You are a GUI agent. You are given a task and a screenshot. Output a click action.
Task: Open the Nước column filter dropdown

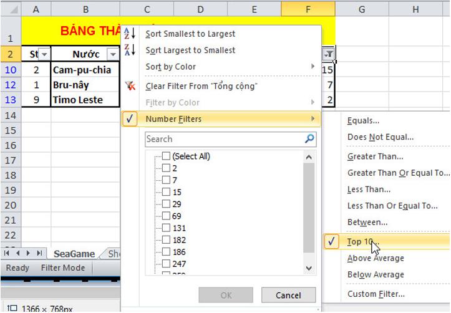tap(112, 54)
